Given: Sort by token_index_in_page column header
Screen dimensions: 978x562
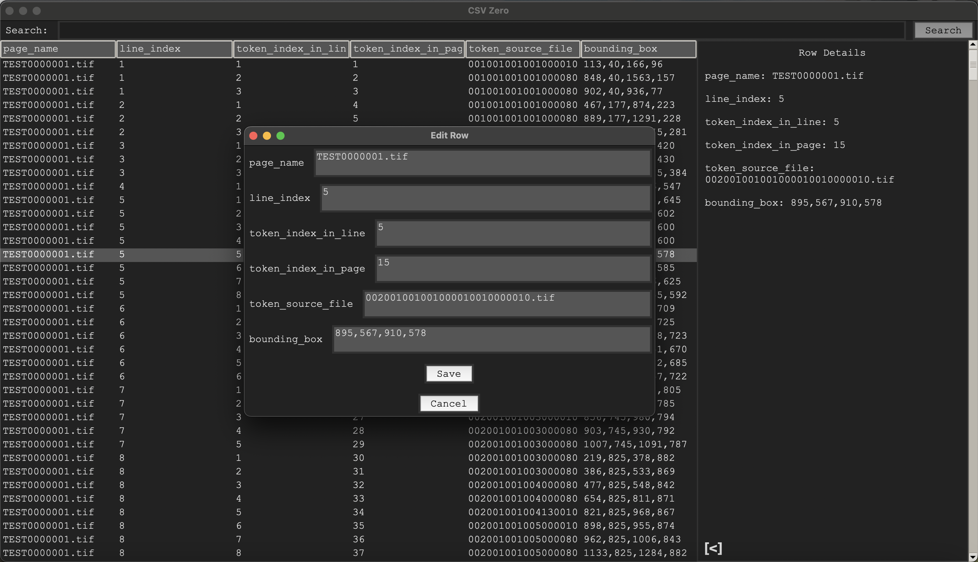Looking at the screenshot, I should (x=407, y=49).
